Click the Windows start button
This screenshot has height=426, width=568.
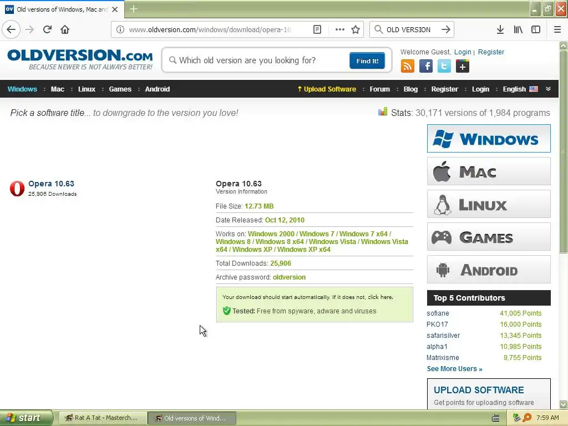point(26,418)
